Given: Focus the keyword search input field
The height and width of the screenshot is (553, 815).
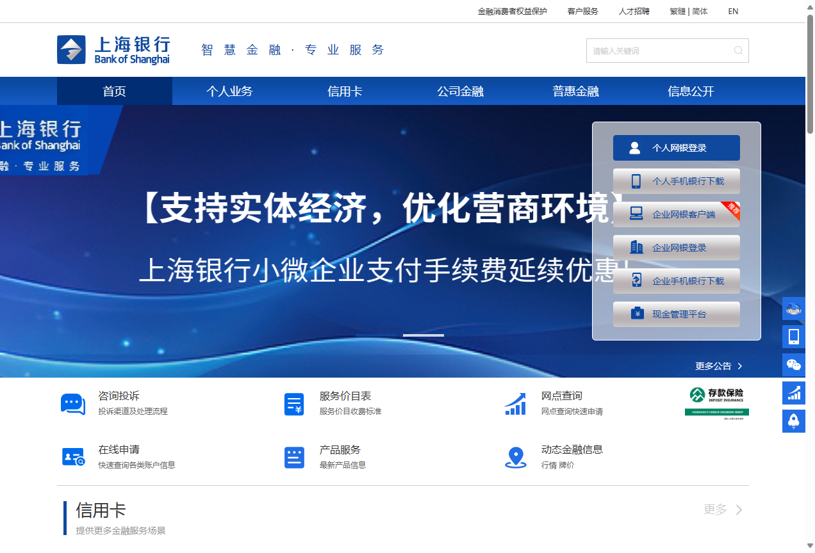Looking at the screenshot, I should [659, 51].
